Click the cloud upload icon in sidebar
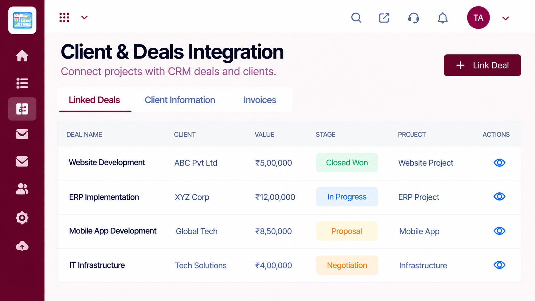 click(22, 246)
